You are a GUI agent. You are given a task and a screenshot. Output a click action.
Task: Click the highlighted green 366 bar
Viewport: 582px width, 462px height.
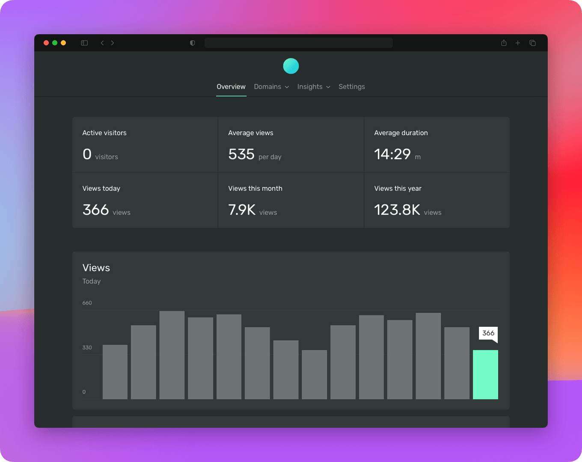click(485, 374)
